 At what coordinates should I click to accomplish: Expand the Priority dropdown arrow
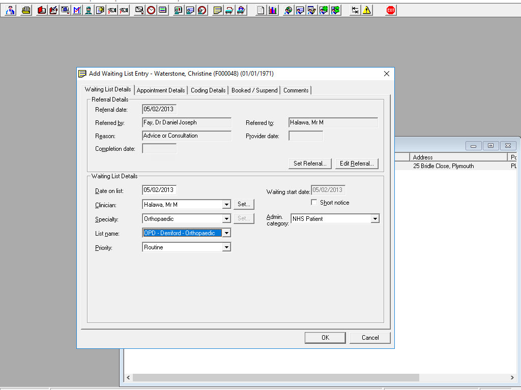click(x=226, y=247)
